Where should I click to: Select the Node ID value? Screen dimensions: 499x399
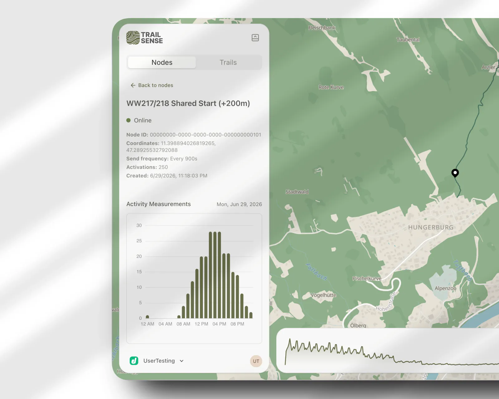206,135
